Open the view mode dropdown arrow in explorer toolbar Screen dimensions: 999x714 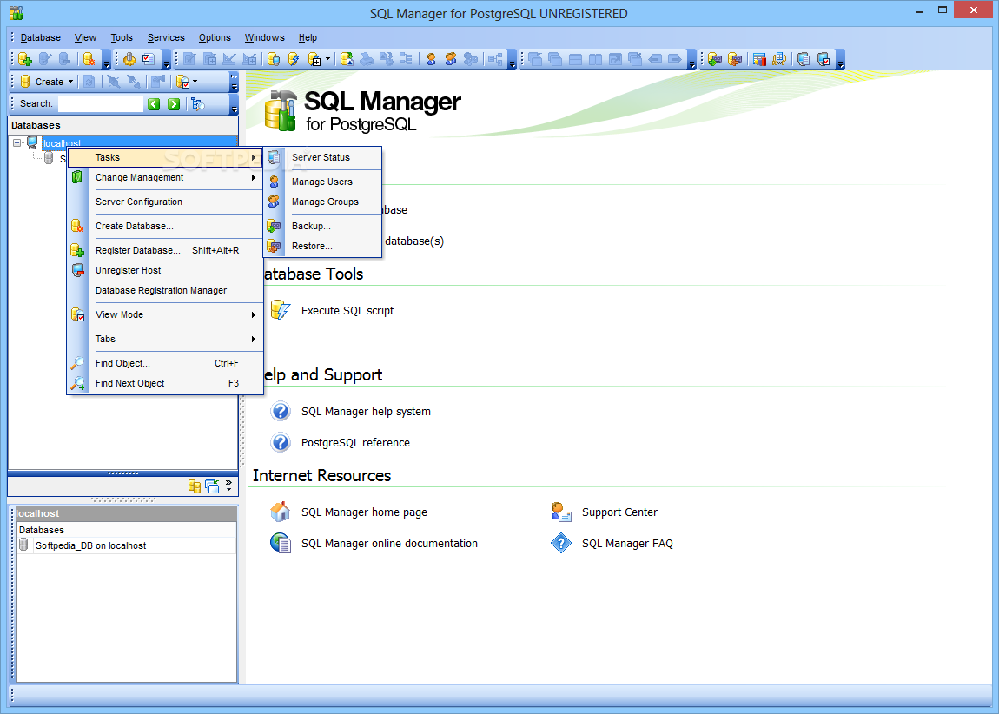pos(195,82)
